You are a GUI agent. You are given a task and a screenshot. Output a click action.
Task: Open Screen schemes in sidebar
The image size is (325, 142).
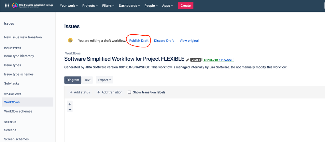pyautogui.click(x=16, y=139)
